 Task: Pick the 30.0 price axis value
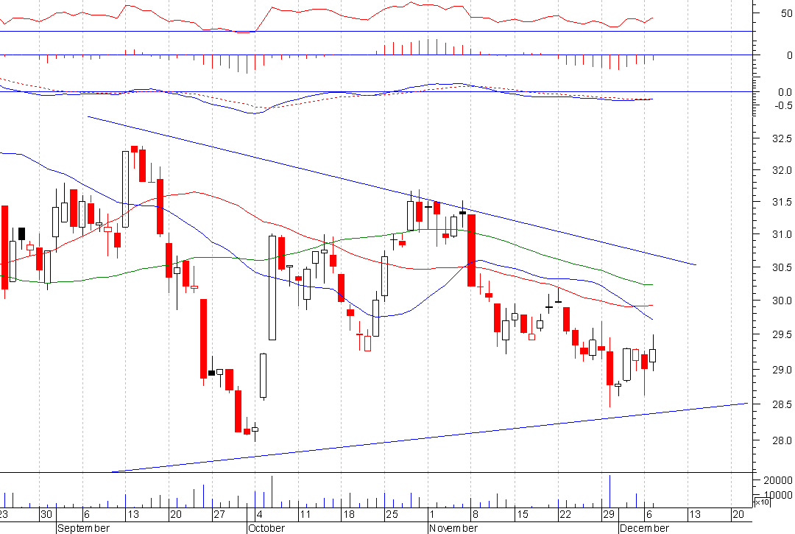tap(781, 301)
